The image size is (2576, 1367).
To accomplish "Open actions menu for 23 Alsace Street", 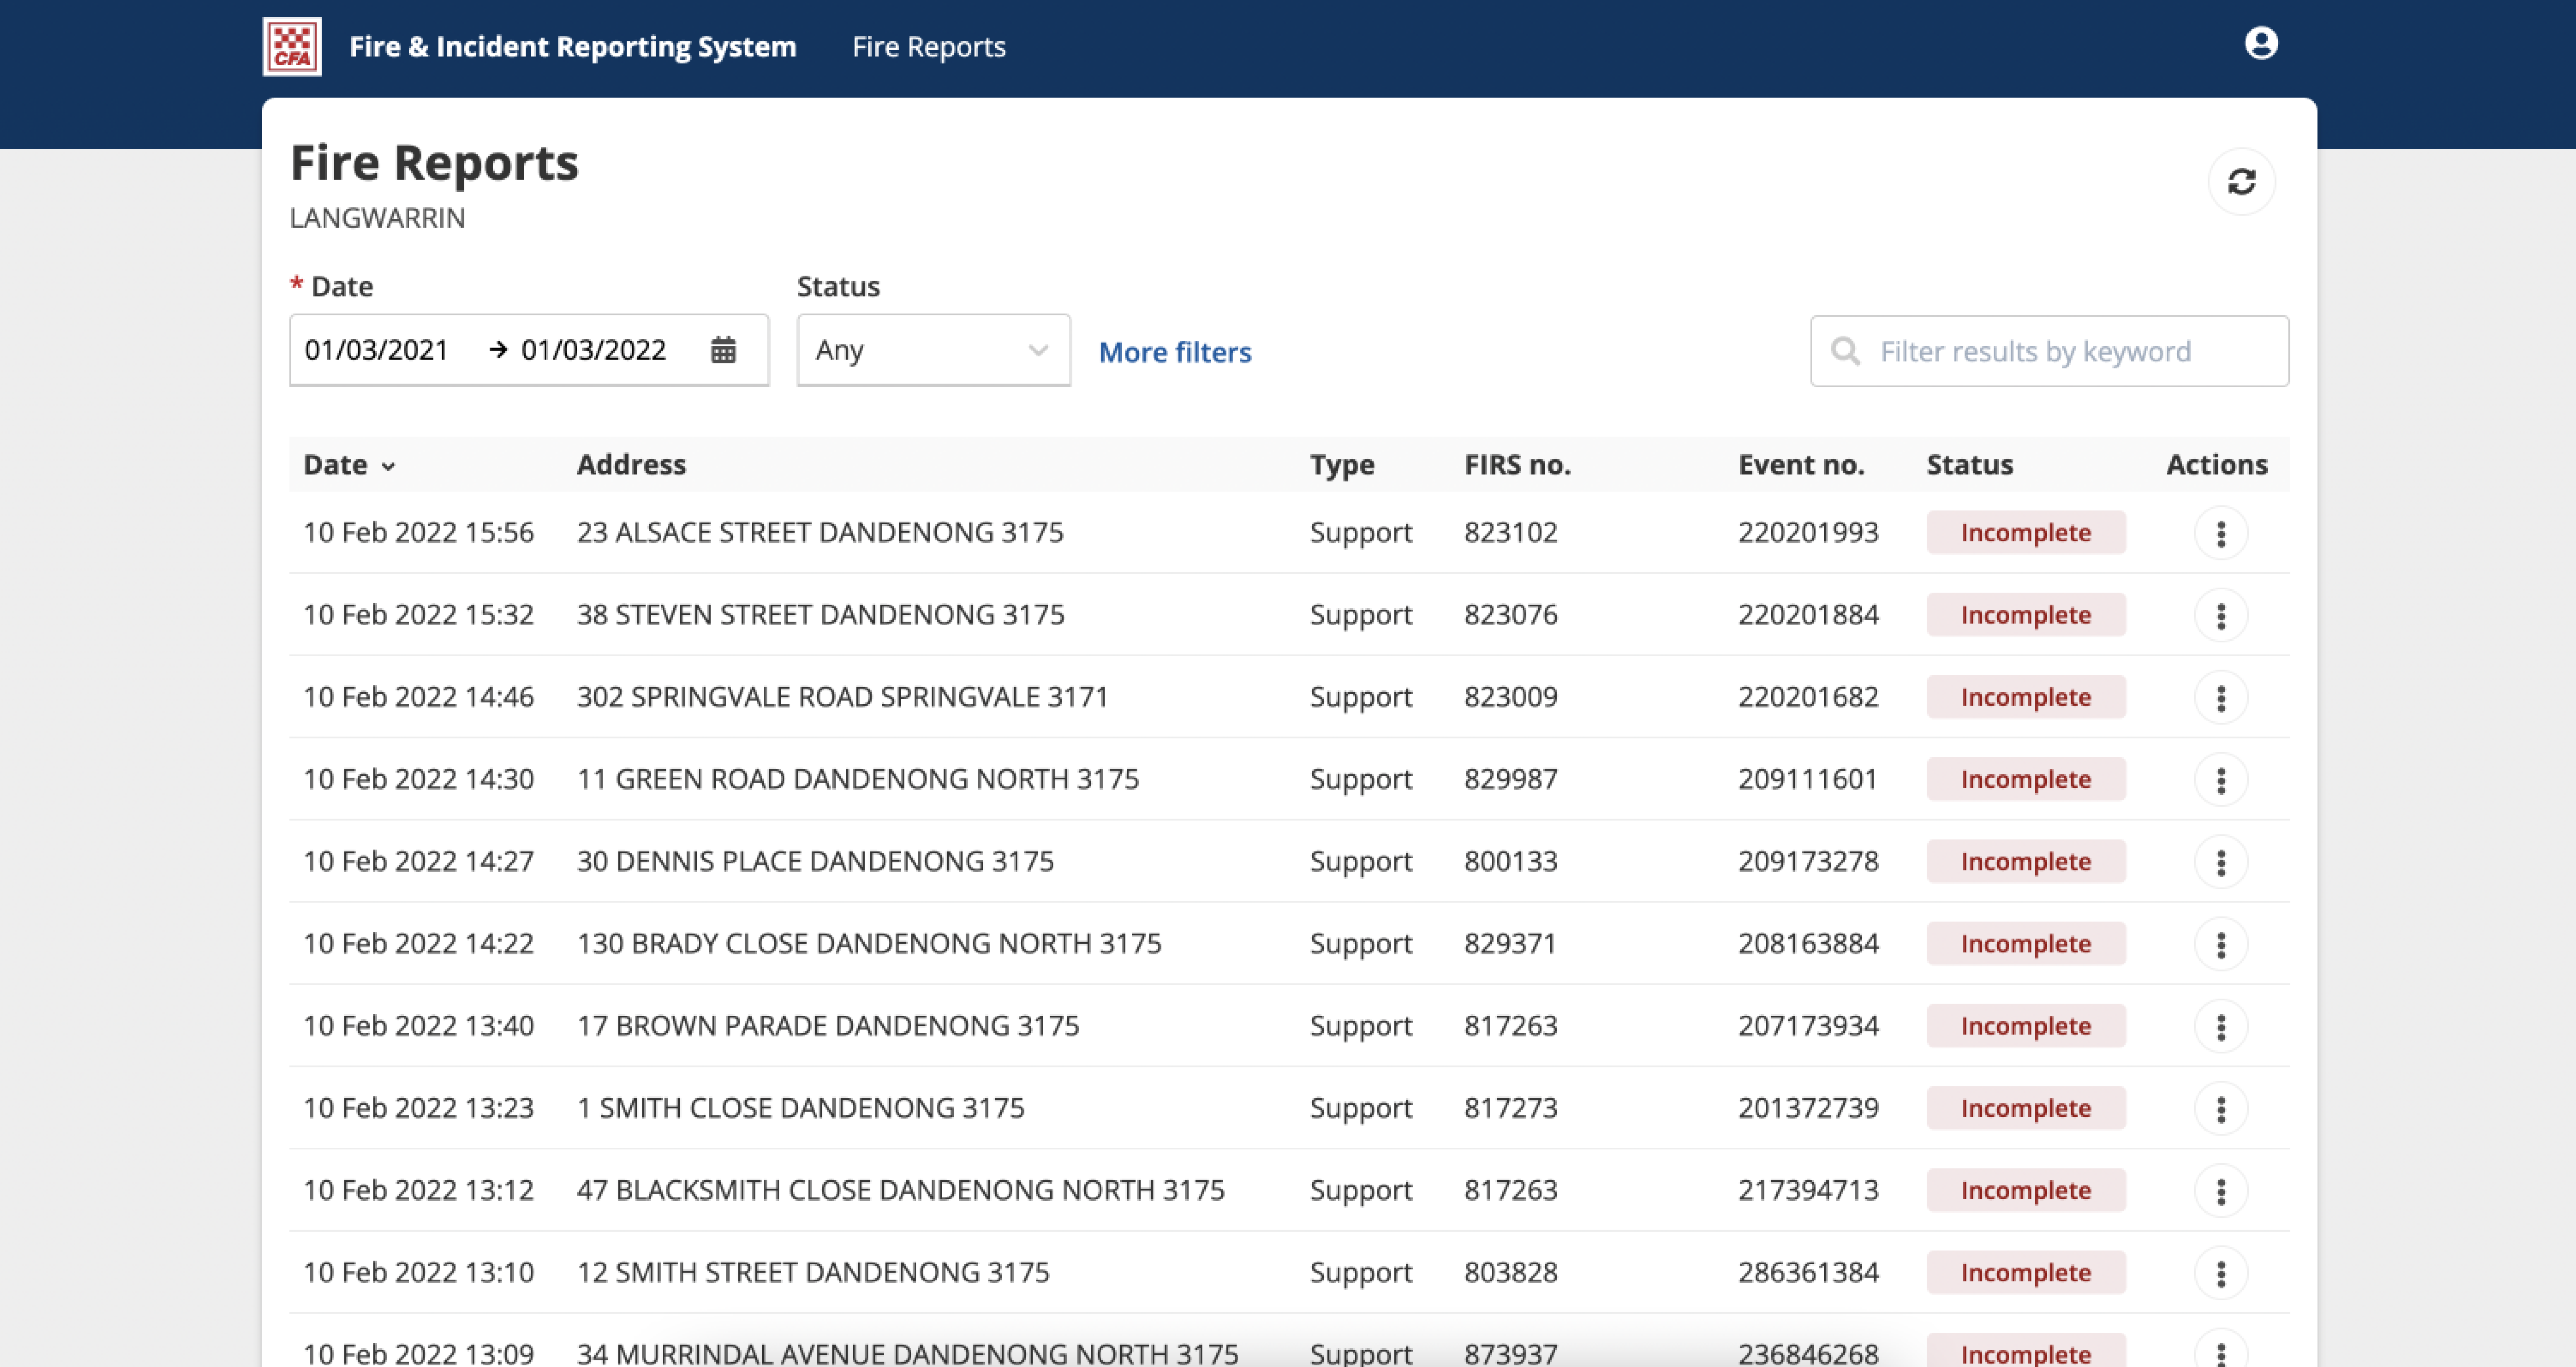I will pos(2220,533).
